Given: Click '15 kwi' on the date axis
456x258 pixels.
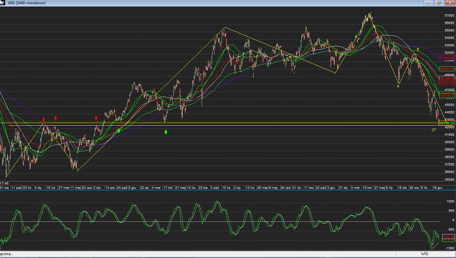Looking at the screenshot, I should coord(367,188).
